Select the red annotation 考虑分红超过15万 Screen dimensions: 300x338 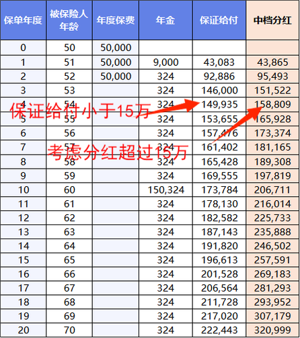pos(118,152)
